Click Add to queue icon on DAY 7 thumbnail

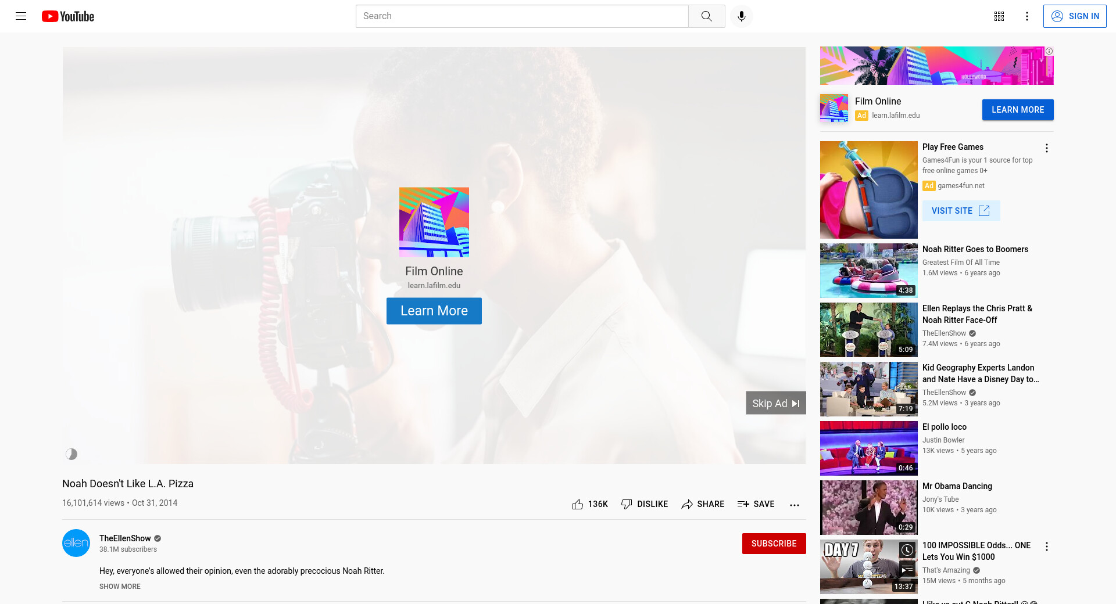(x=907, y=569)
